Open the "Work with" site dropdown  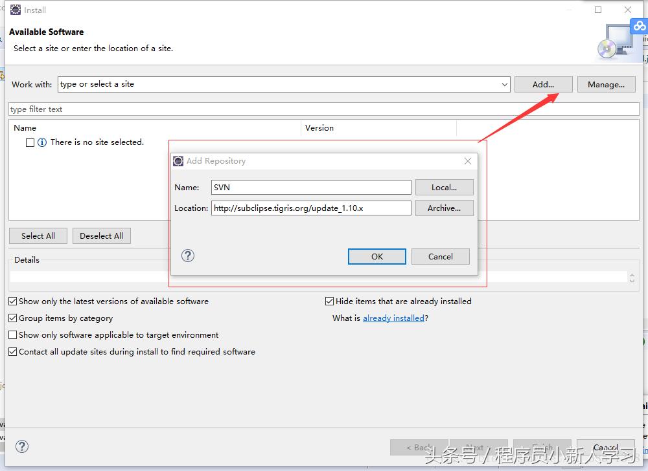pos(505,84)
